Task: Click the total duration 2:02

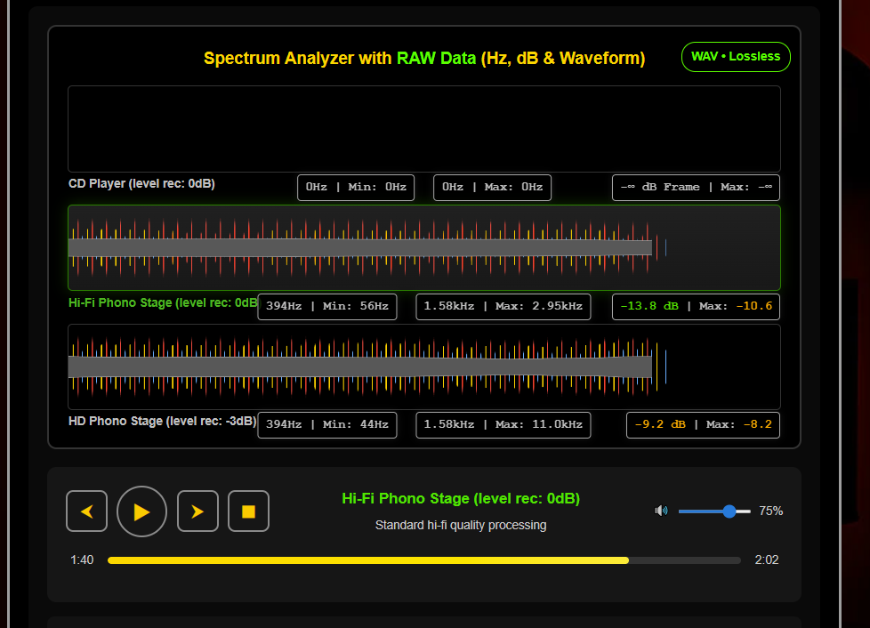Action: point(767,560)
